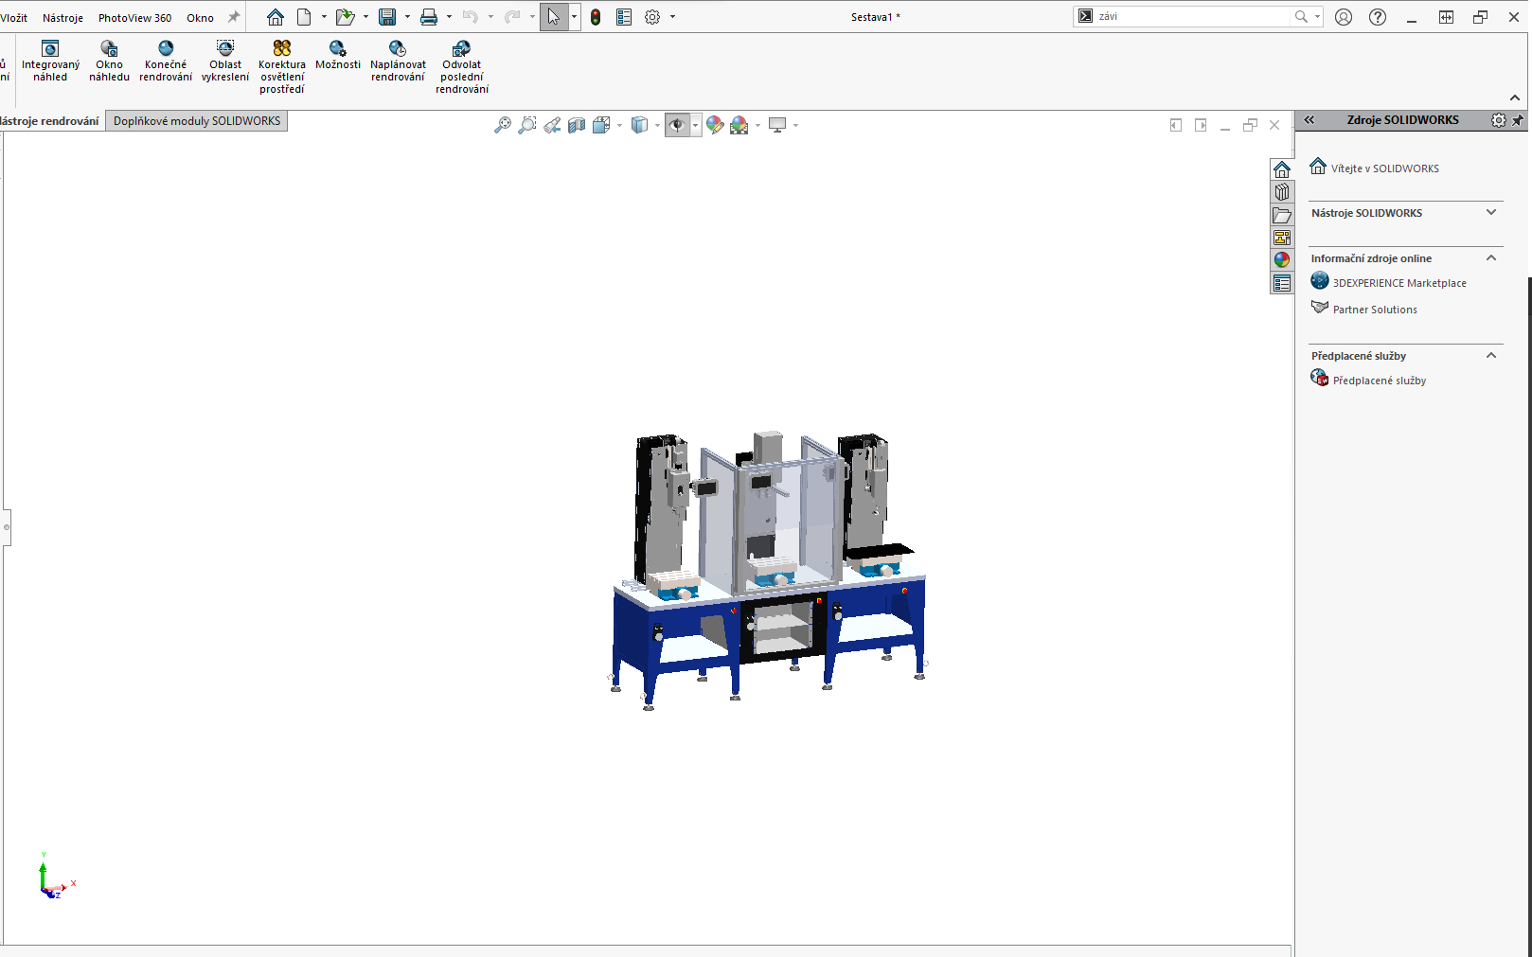Open View Palette tab in task pane

[1282, 238]
